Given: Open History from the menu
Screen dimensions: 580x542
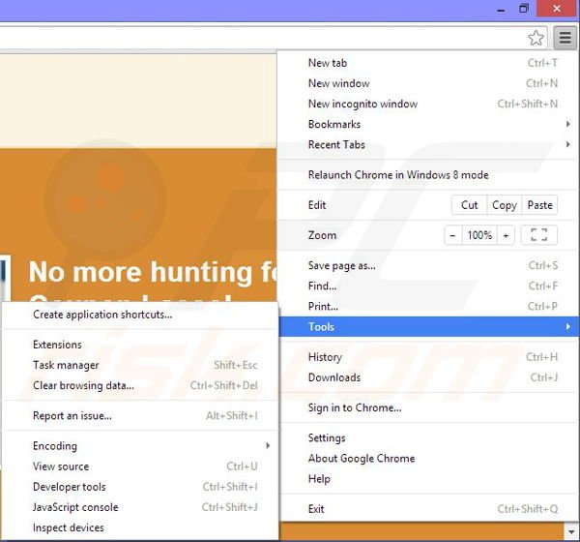Looking at the screenshot, I should tap(427, 357).
